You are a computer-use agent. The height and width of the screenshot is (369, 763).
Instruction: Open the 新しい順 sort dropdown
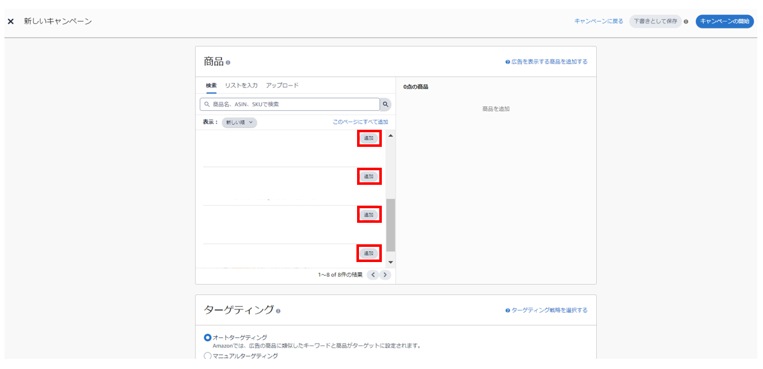(x=240, y=122)
